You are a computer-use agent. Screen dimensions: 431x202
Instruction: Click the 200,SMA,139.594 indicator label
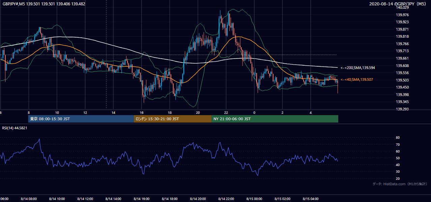click(x=357, y=68)
